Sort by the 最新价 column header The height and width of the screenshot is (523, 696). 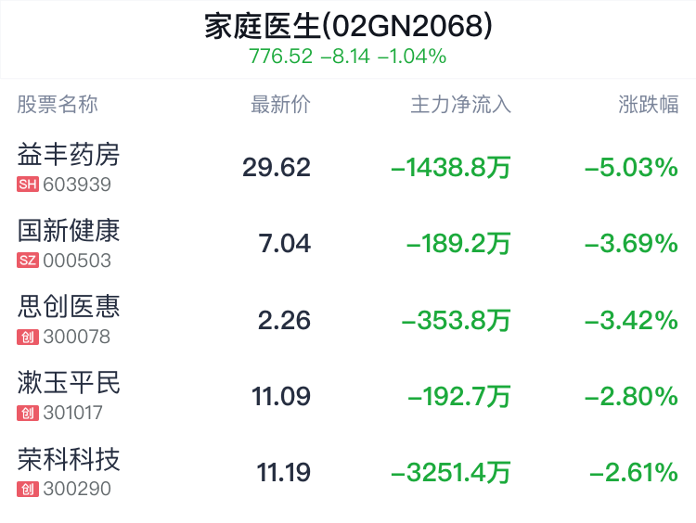pyautogui.click(x=280, y=105)
